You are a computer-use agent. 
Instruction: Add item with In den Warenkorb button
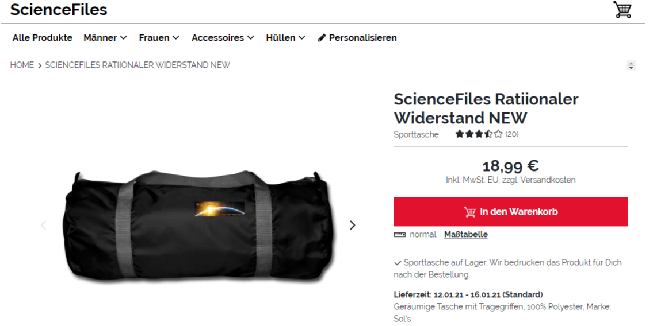pyautogui.click(x=511, y=212)
